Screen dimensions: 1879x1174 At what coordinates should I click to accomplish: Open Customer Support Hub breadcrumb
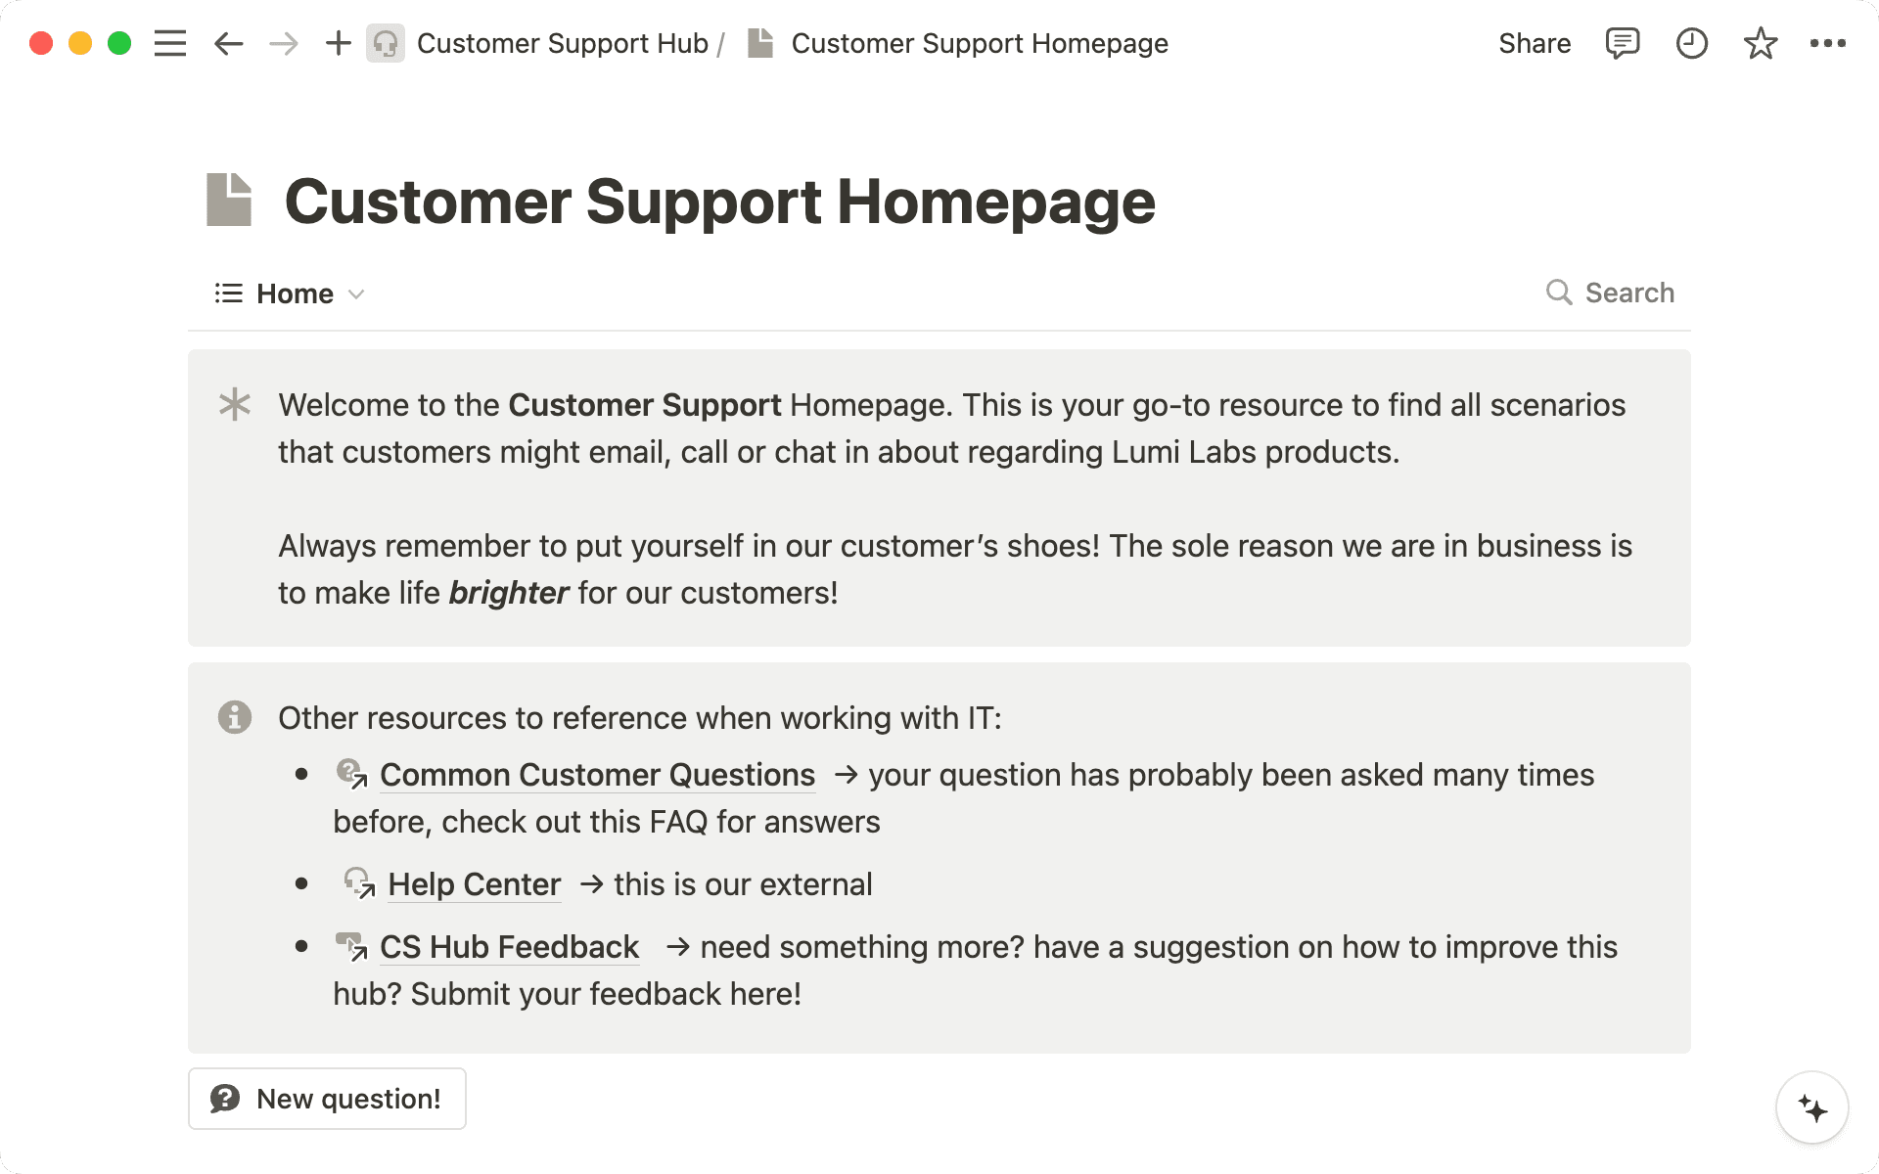click(x=561, y=44)
